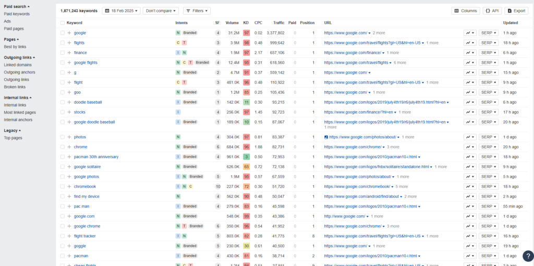Click plus icon beside goggle keyword
534x266 pixels.
click(x=69, y=246)
